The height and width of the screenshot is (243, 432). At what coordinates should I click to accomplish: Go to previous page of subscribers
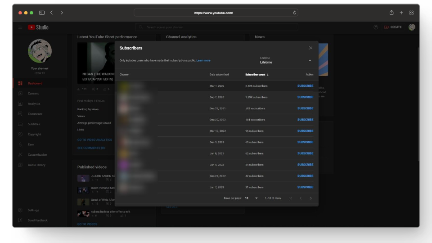click(x=301, y=198)
